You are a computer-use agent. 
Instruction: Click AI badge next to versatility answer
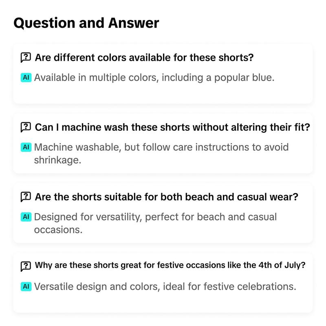26,217
